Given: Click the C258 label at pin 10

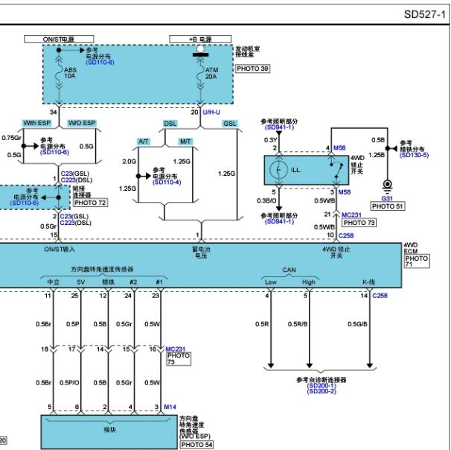Looking at the screenshot, I should tap(346, 235).
